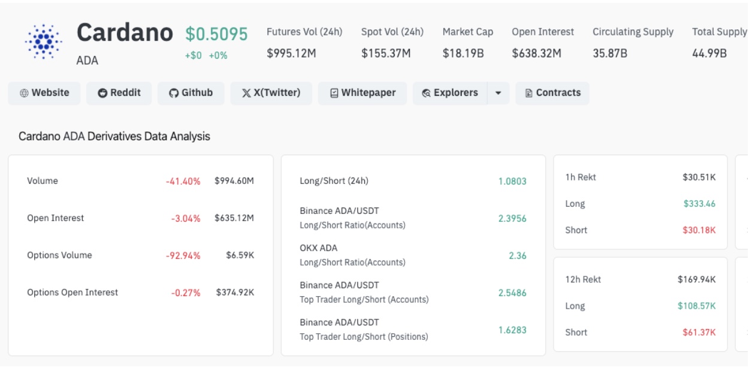Click the X logo icon
The height and width of the screenshot is (374, 749).
246,93
